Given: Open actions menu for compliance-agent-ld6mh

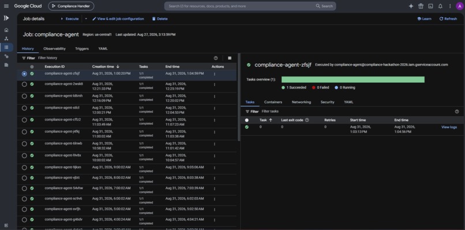Looking at the screenshot, I should 215,97.
